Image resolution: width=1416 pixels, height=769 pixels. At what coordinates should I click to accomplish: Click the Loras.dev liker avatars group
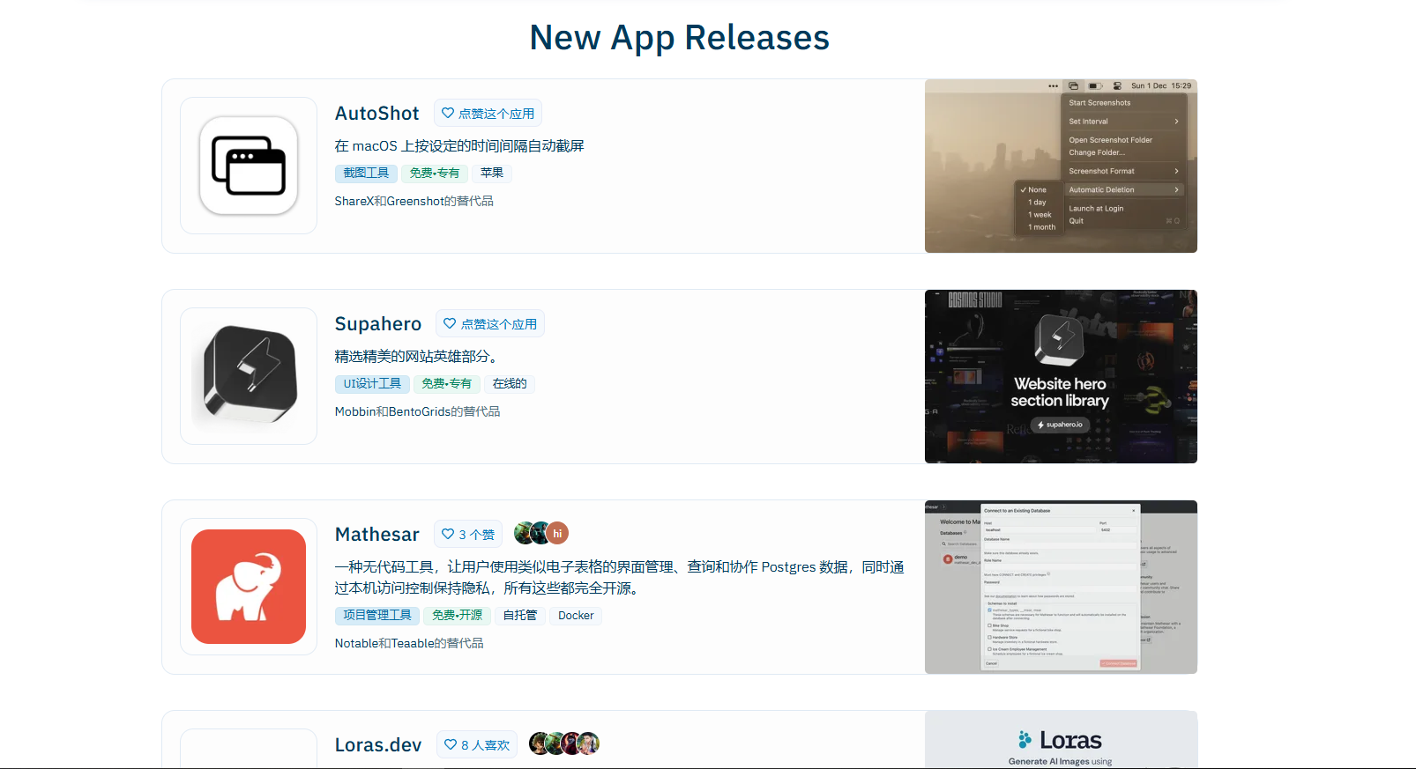tap(564, 743)
